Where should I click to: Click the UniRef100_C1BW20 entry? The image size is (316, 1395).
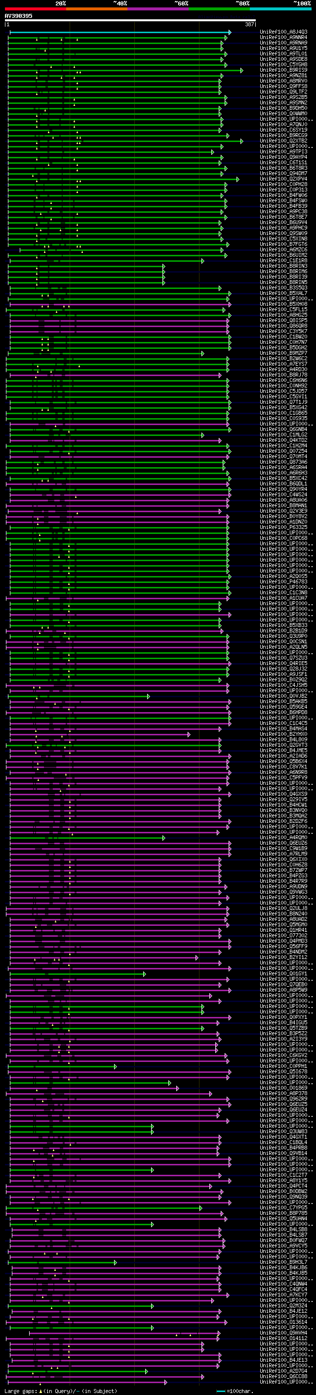(x=283, y=337)
